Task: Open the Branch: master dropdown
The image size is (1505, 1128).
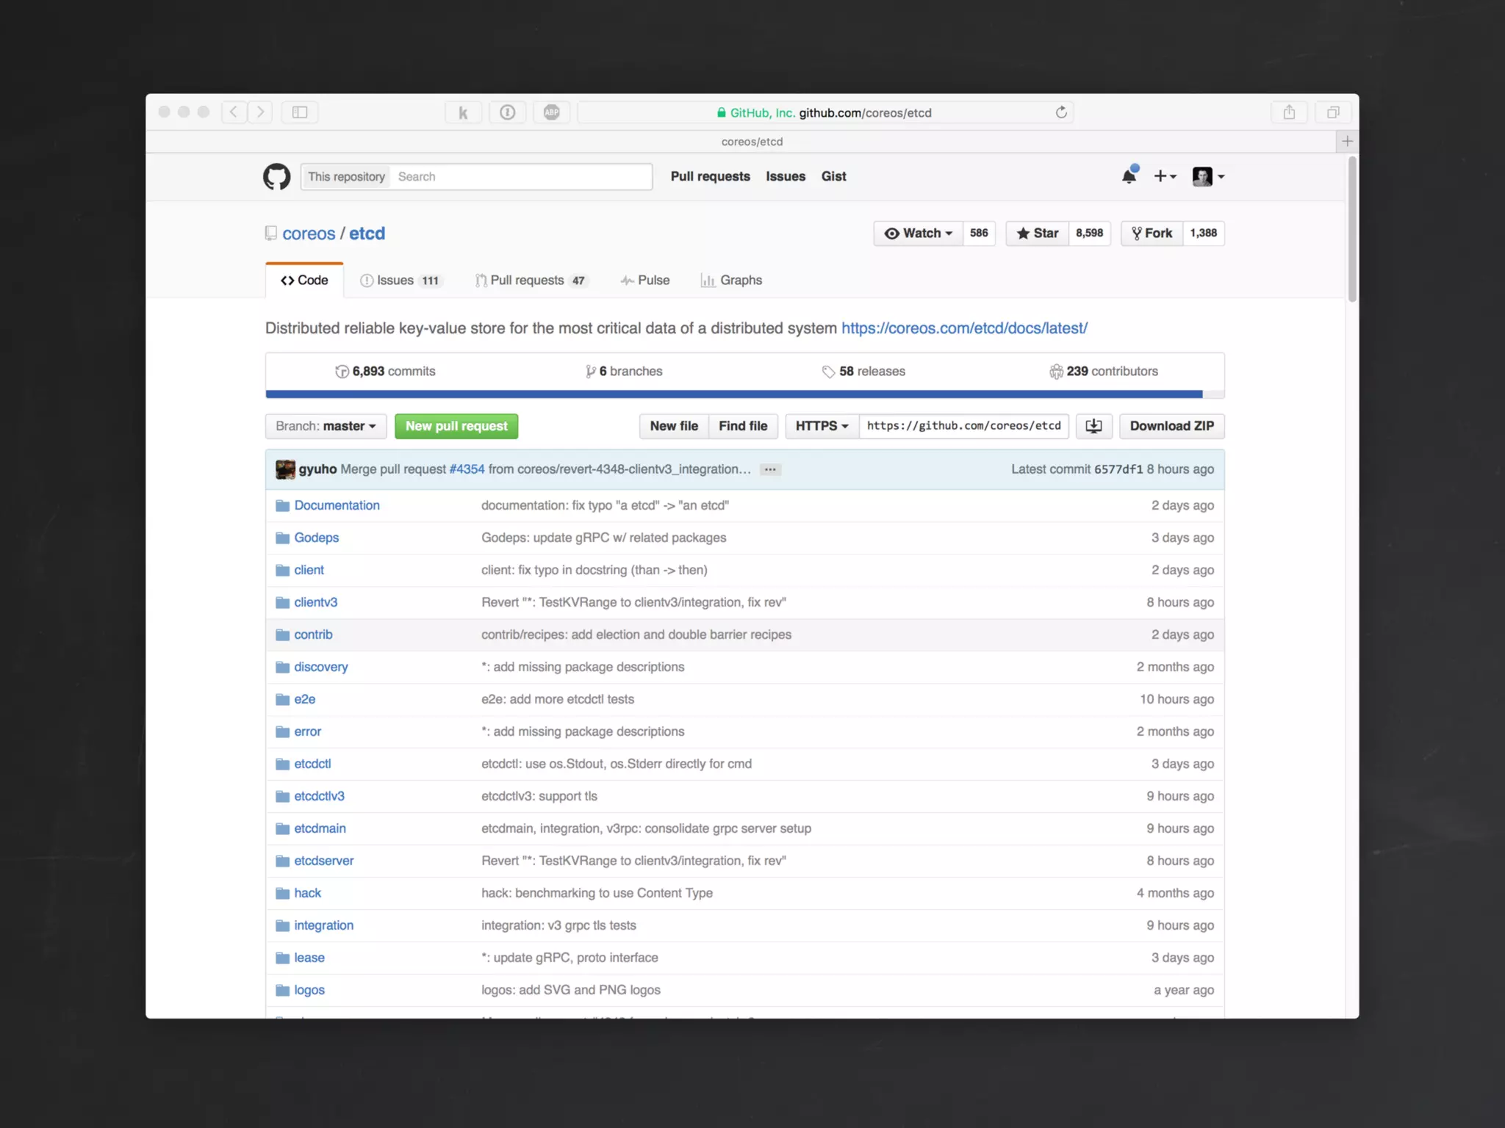Action: (326, 426)
